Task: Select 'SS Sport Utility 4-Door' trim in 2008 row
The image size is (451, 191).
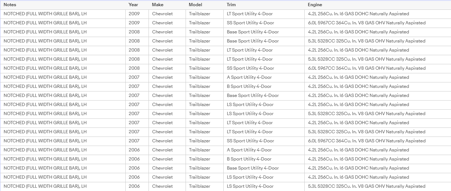Action: [x=251, y=68]
